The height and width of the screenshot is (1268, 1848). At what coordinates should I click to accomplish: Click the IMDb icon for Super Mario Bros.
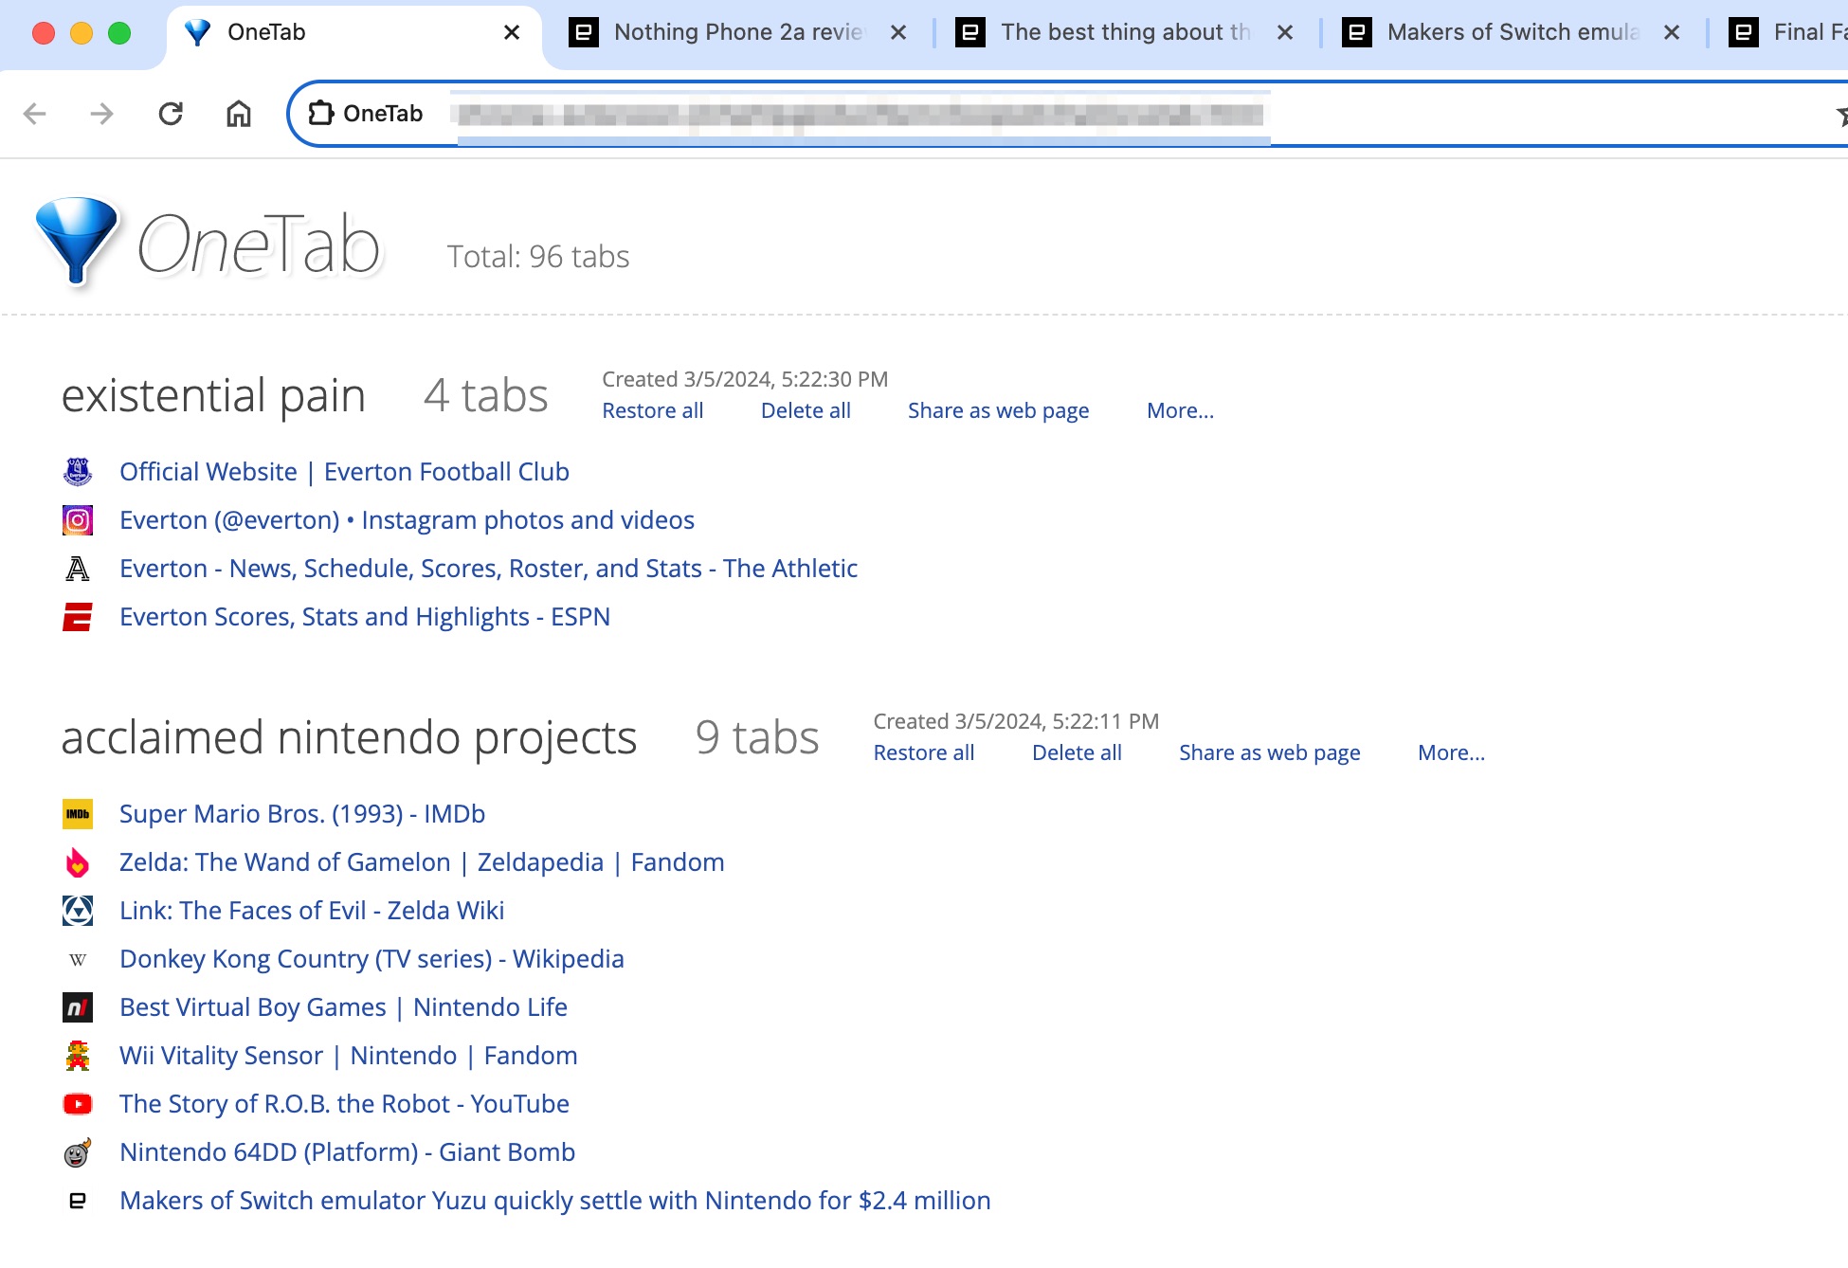[77, 814]
